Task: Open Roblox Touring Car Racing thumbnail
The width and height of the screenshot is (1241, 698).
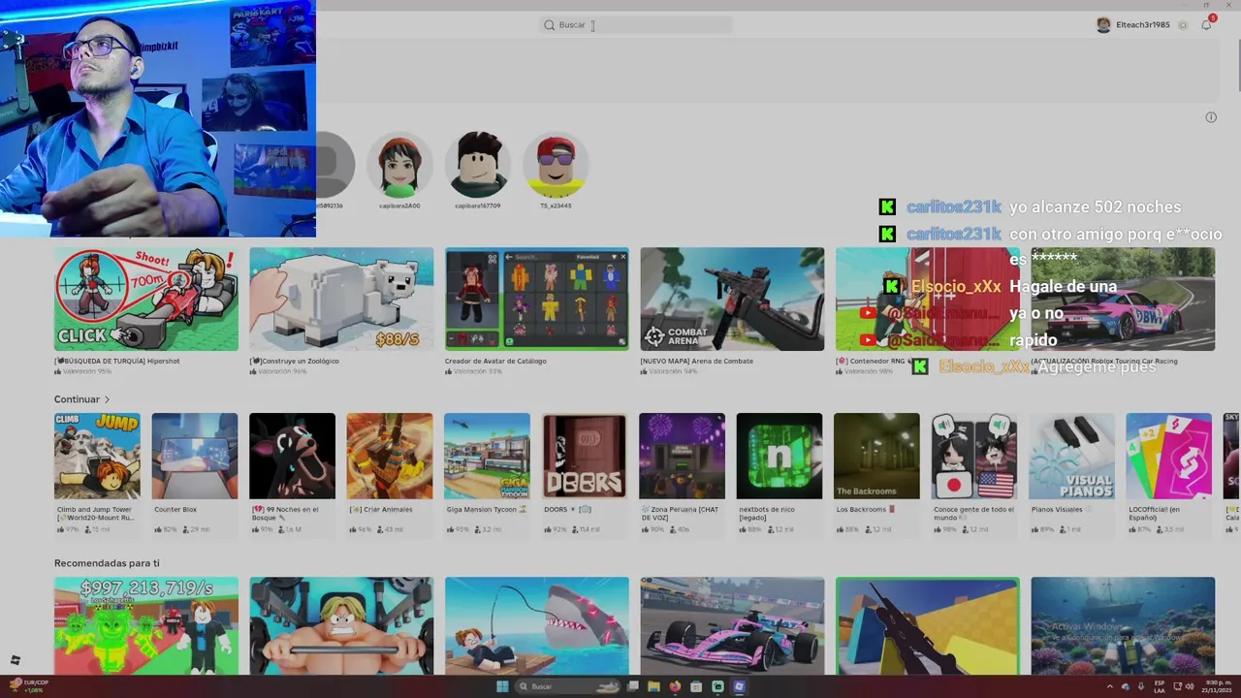Action: point(1123,299)
